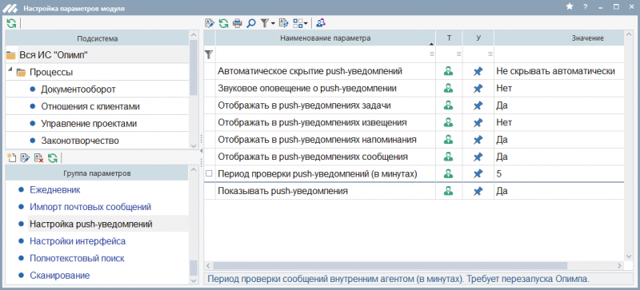640x290 pixels.
Task: Open the filter dropdown arrow beside the funnel
Action: (273, 24)
